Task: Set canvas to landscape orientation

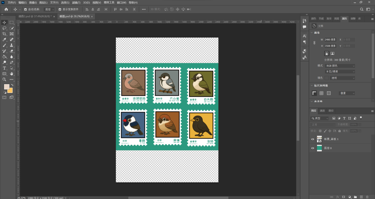Action: [332, 53]
